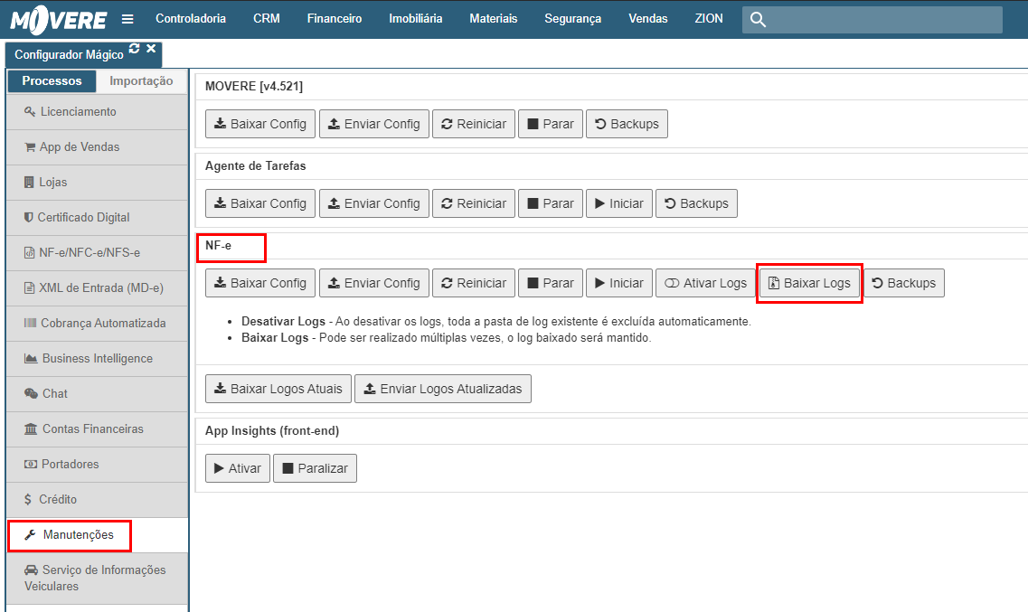
Task: Click Ativar under App Insights
Action: pos(238,468)
